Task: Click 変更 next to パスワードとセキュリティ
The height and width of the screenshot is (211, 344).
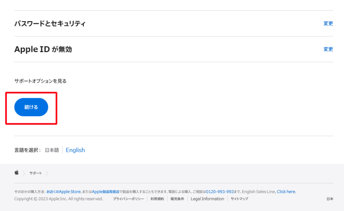Action: pos(328,24)
